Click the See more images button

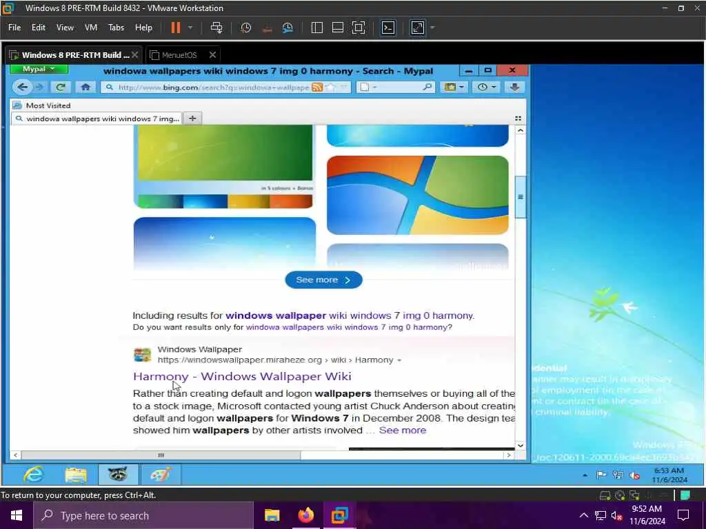pos(323,280)
